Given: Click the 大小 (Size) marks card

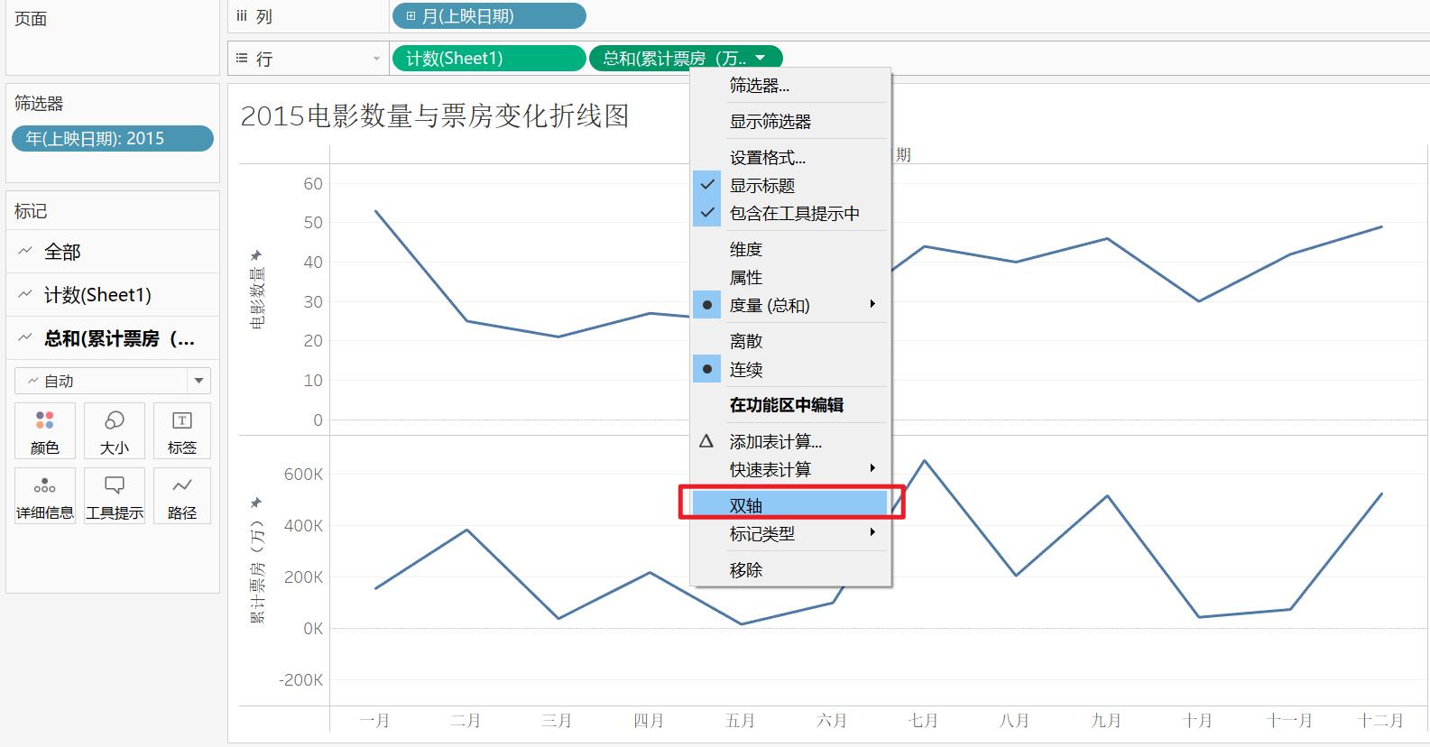Looking at the screenshot, I should [114, 431].
